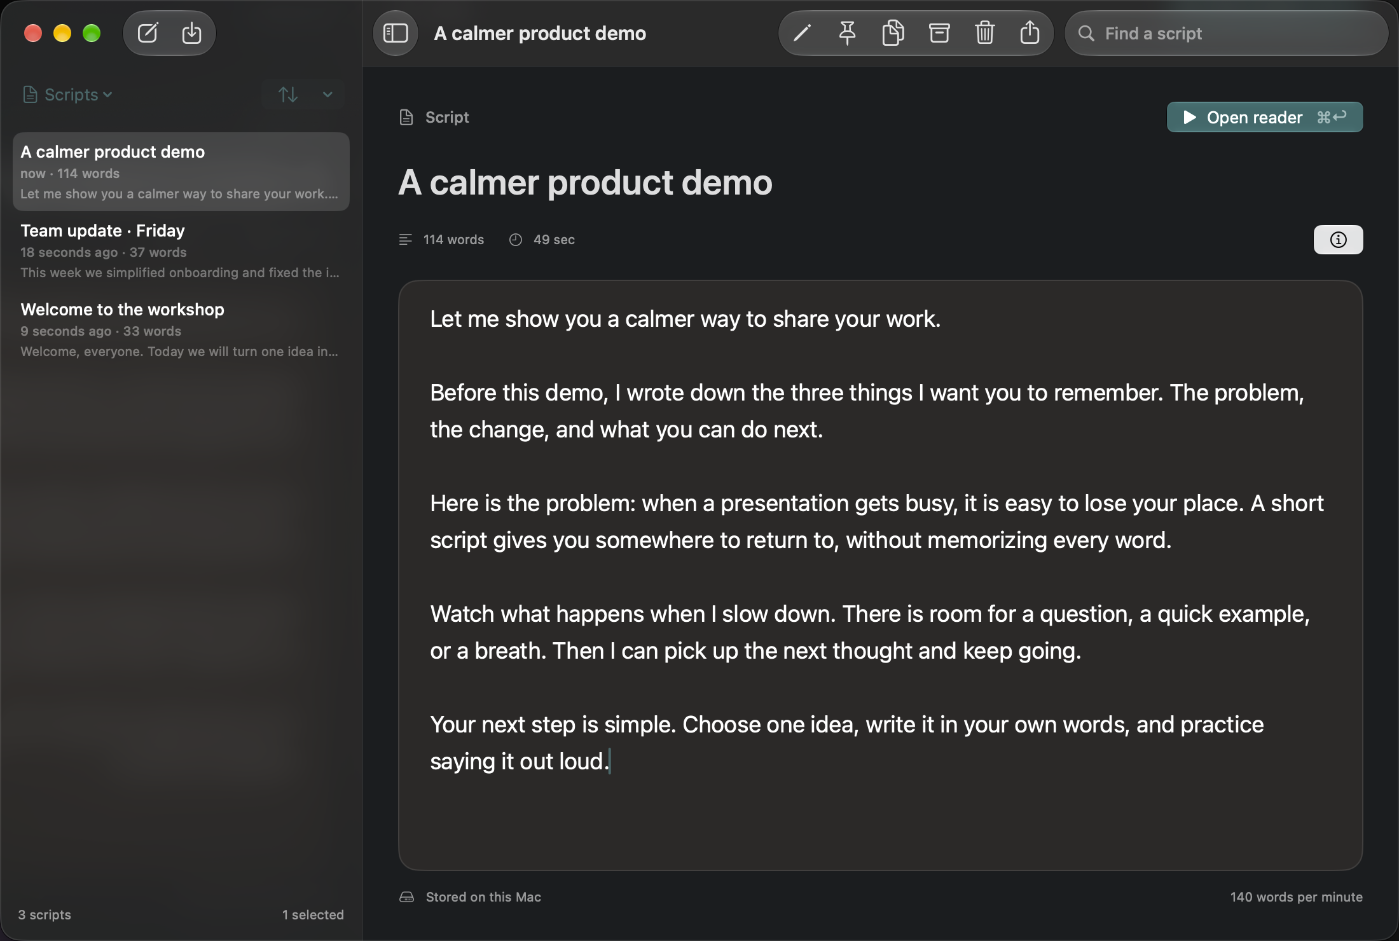Screen dimensions: 1399x941
Task: Click 'Stored on this Mac' status
Action: coord(483,897)
